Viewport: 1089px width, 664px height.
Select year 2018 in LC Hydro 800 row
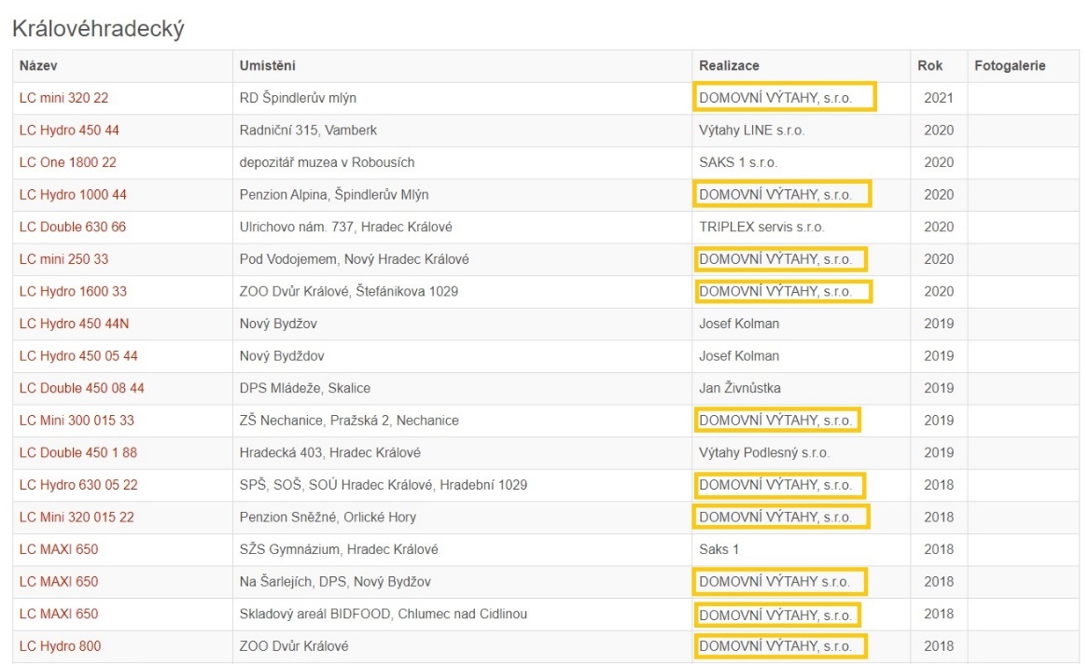tap(938, 646)
